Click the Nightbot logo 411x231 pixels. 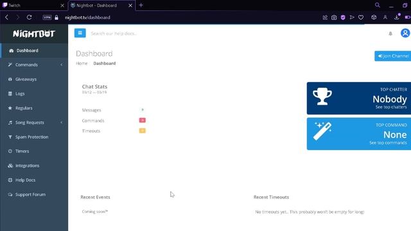point(34,33)
